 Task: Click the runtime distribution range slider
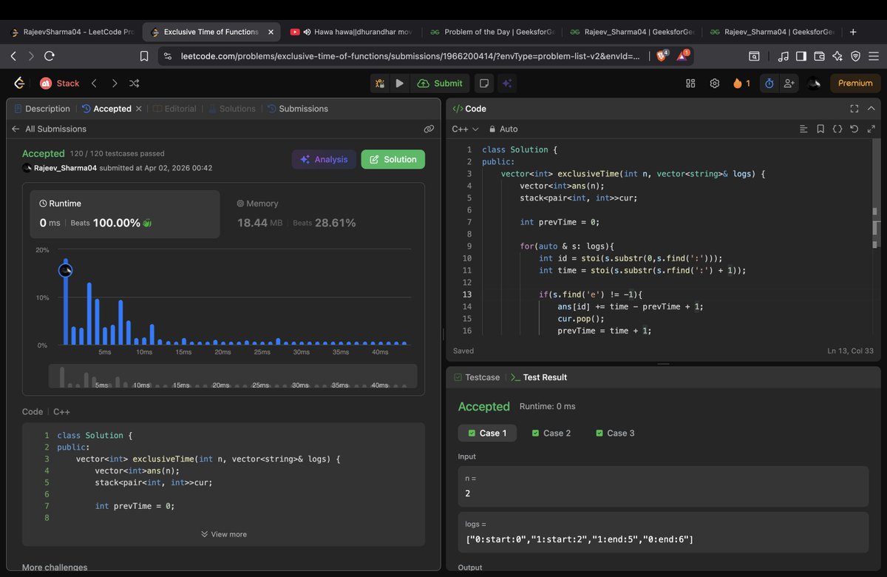click(233, 376)
